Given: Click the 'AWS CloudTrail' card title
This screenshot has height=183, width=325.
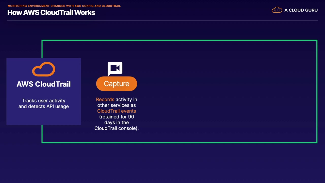Looking at the screenshot, I should (x=44, y=84).
